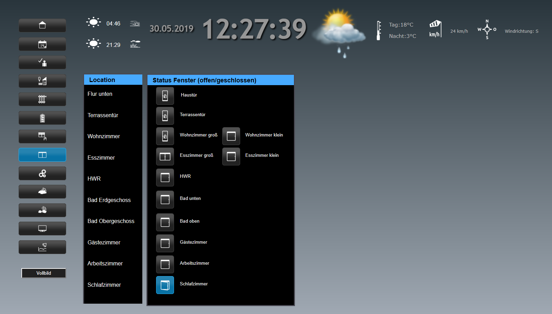Screen dimensions: 552x314
Task: Select Esszimmer in the Location list
Action: tap(101, 158)
